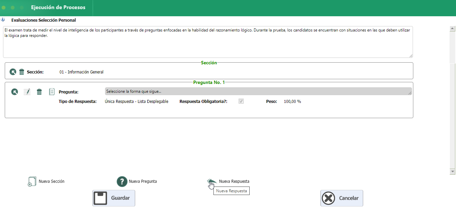Click the Nueva Sección label
Viewport: 456px width, 218px height.
click(x=51, y=181)
